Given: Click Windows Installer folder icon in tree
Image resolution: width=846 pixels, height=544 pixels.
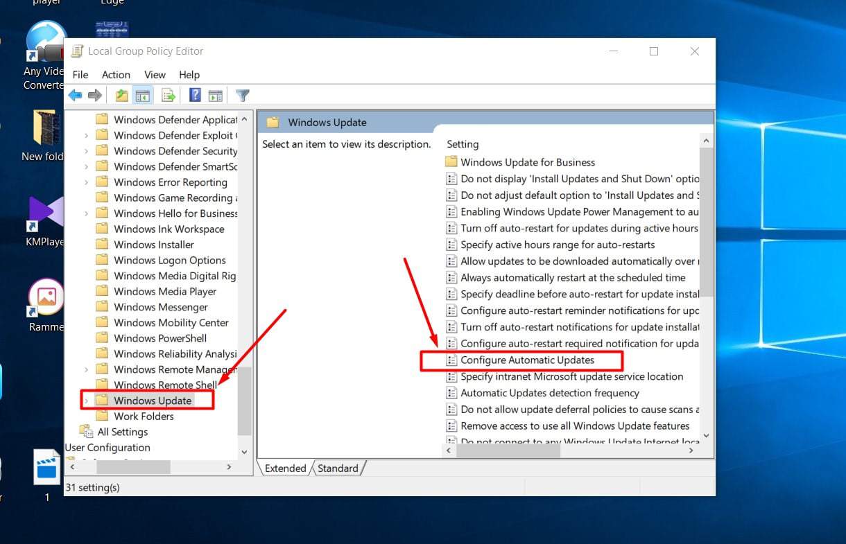Looking at the screenshot, I should 102,245.
